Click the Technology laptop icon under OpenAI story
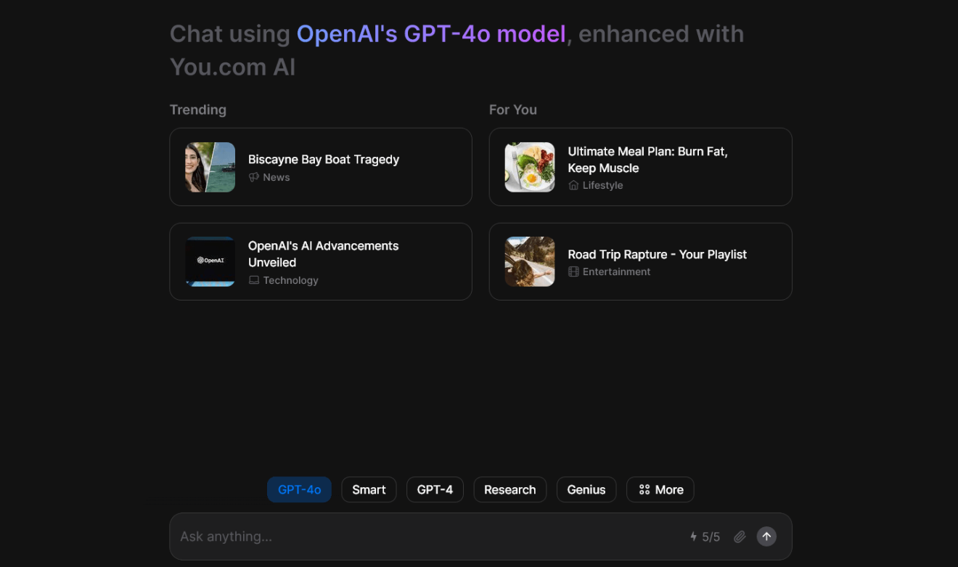The height and width of the screenshot is (567, 958). [253, 280]
